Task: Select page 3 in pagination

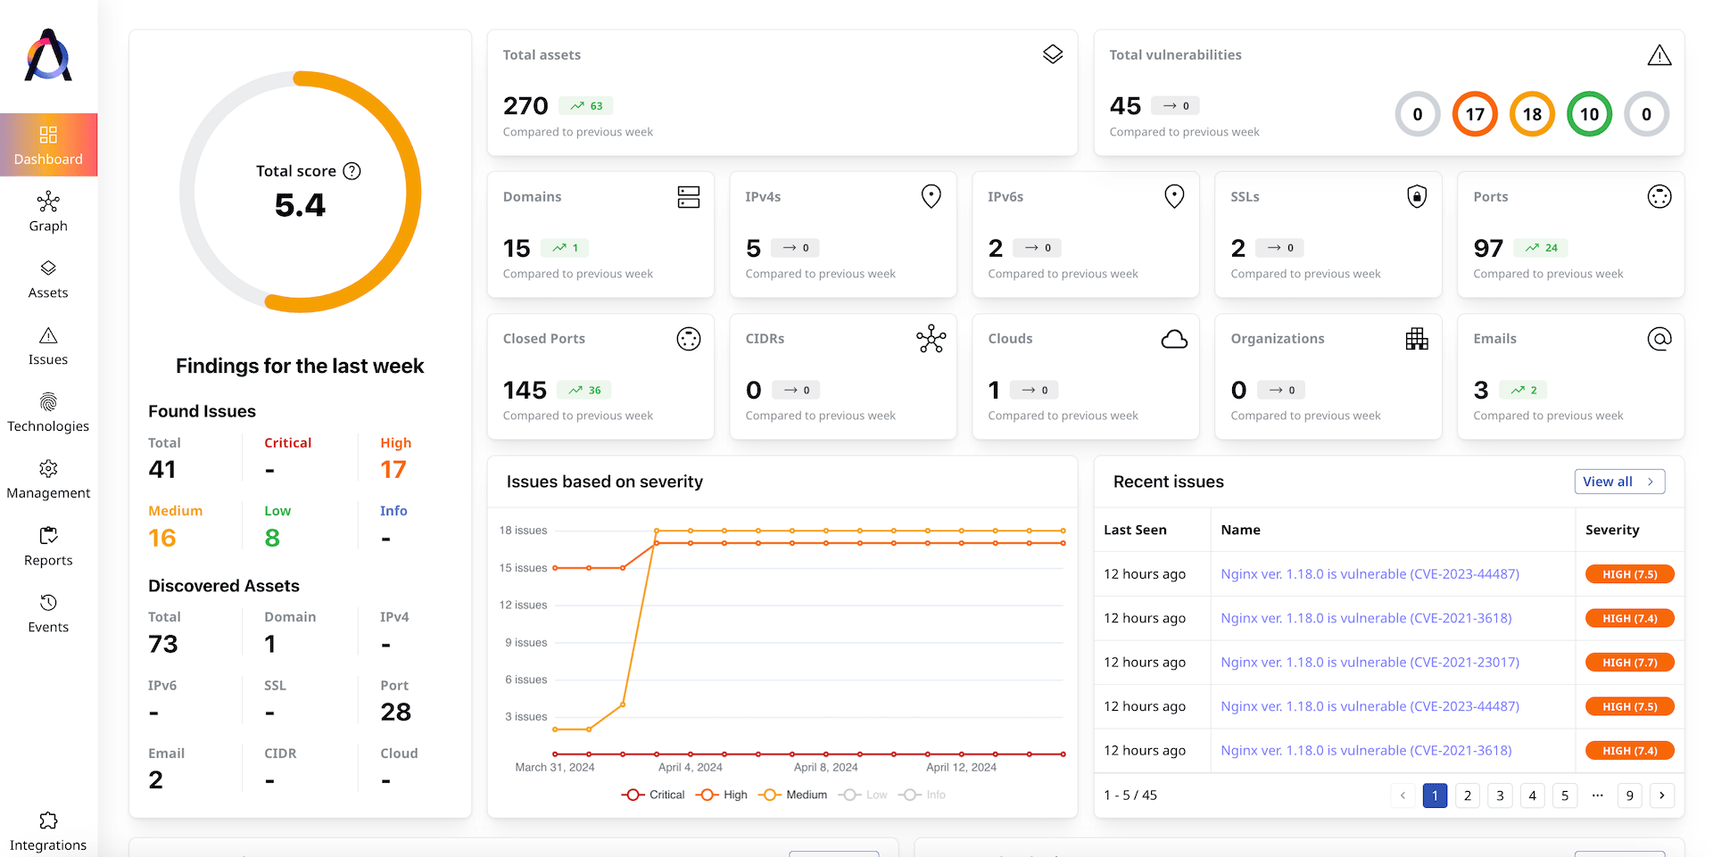Action: (x=1500, y=795)
